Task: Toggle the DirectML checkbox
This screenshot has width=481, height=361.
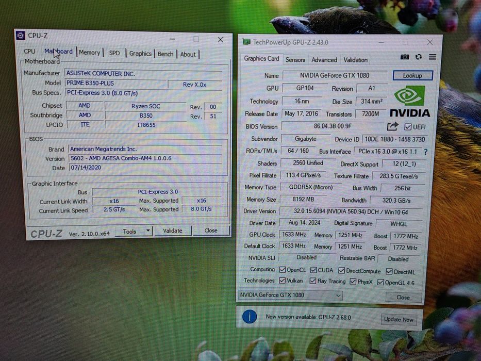Action: point(389,272)
